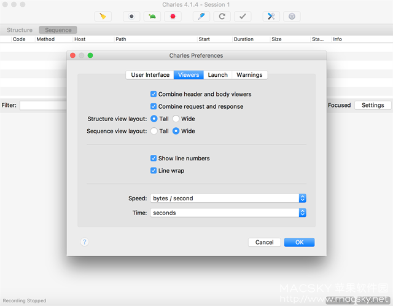Click the pen compose icon
This screenshot has height=306, width=393.
pos(201,17)
